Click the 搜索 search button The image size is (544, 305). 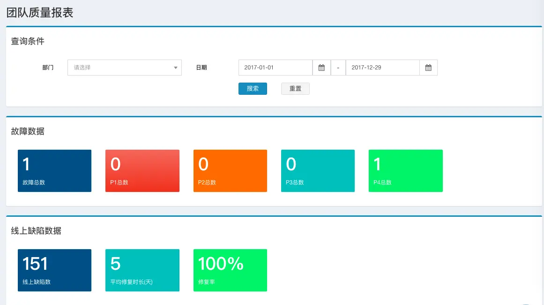tap(253, 88)
